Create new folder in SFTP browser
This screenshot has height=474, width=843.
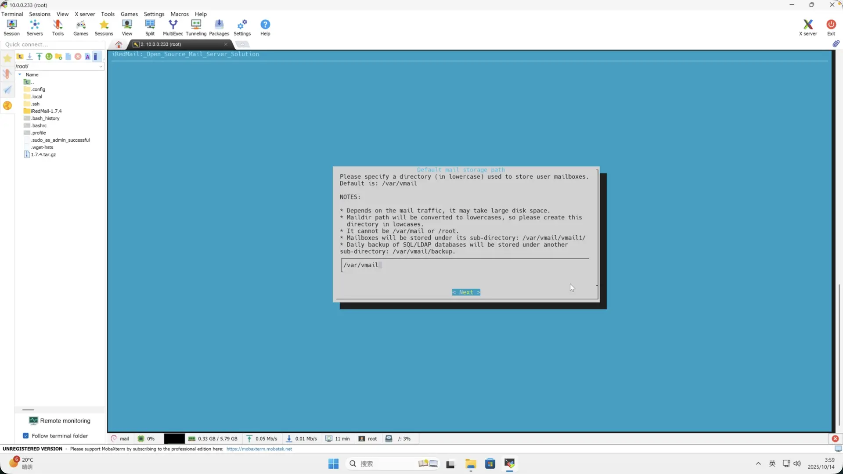[58, 57]
